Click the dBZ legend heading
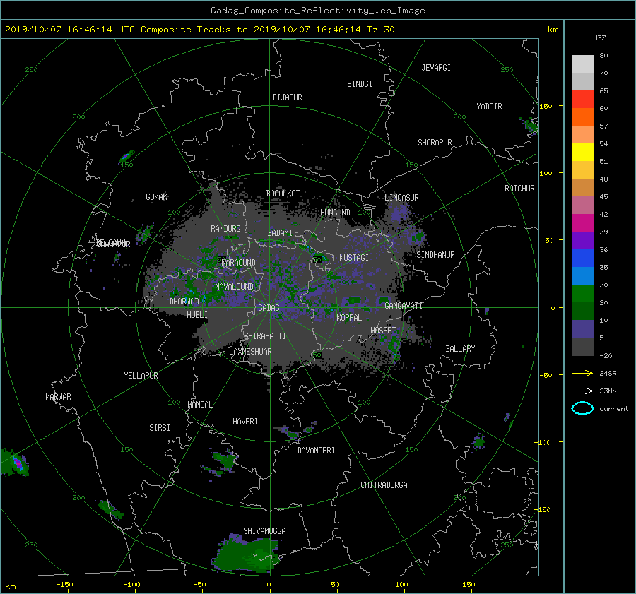 pyautogui.click(x=599, y=38)
